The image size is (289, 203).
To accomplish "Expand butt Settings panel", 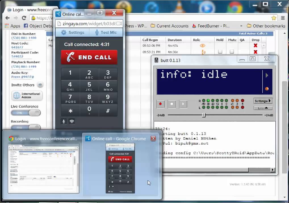I will tap(263, 101).
